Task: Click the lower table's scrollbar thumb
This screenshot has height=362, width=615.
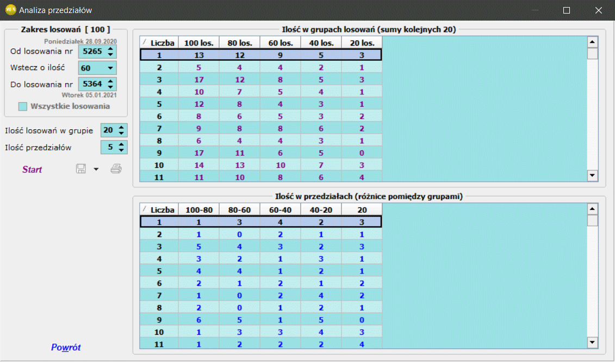Action: pos(592,220)
